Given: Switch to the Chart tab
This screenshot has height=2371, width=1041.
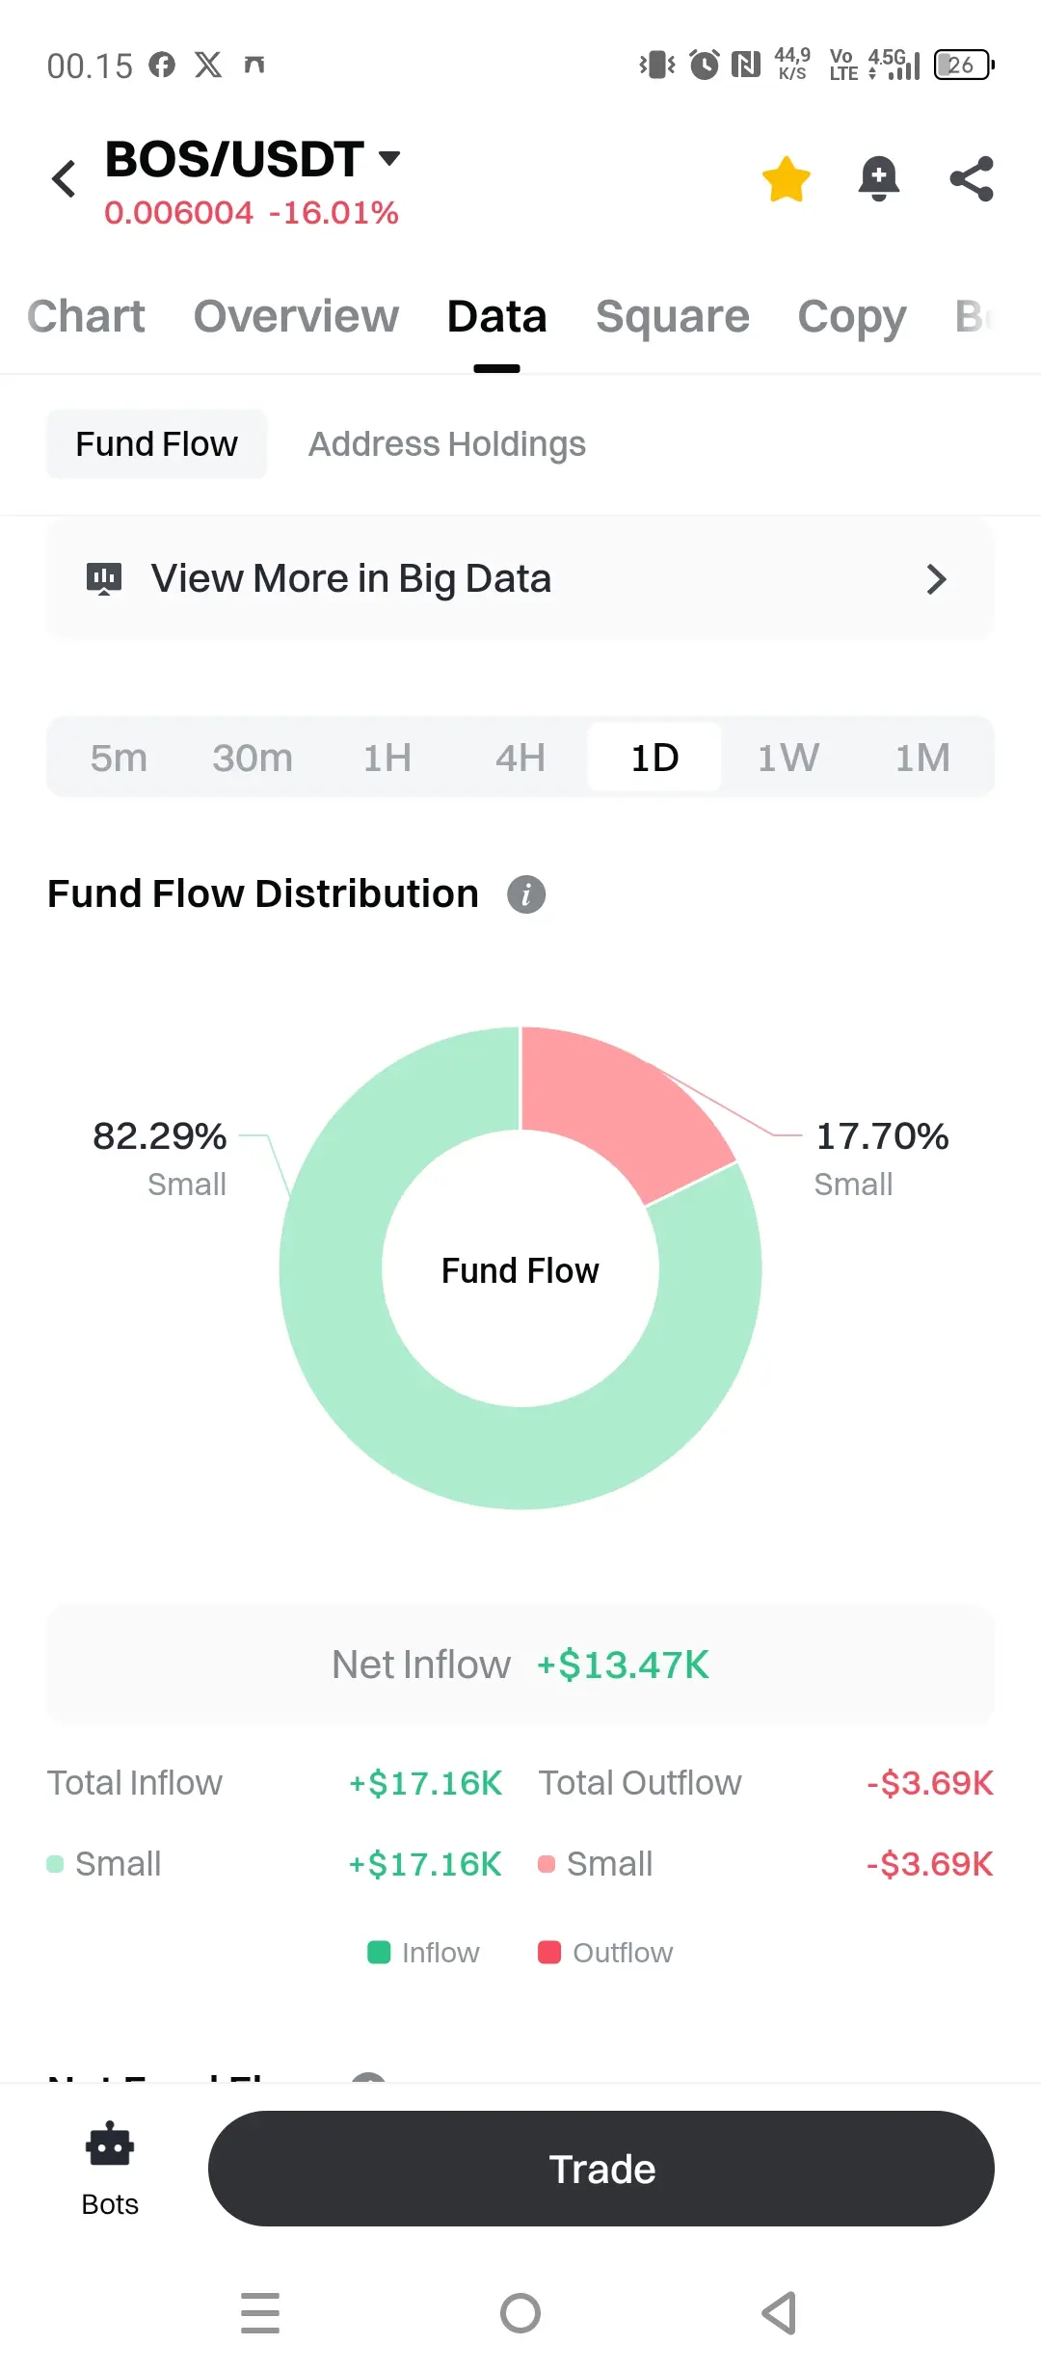Looking at the screenshot, I should pos(87,316).
